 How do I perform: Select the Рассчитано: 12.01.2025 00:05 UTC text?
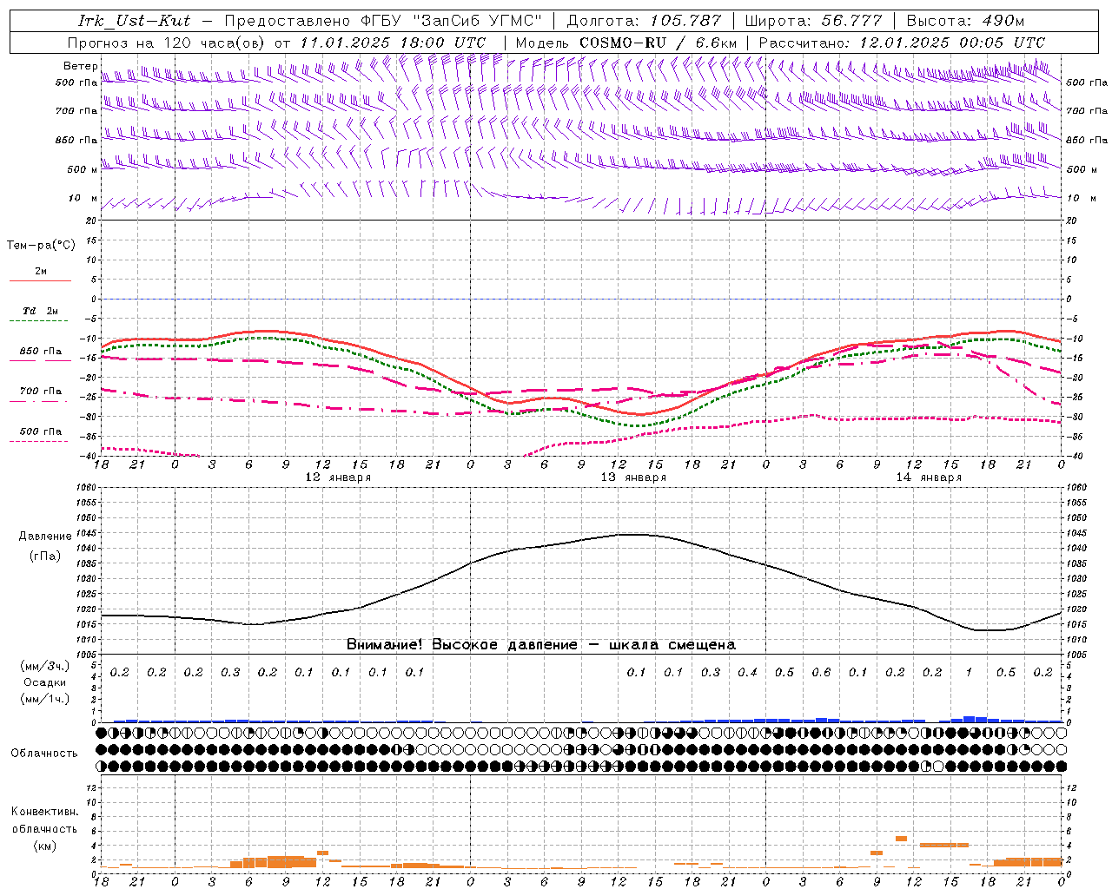[902, 43]
